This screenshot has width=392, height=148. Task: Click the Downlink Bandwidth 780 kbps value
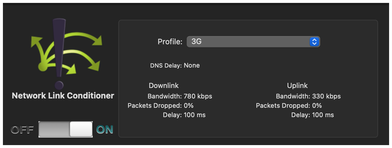198,96
